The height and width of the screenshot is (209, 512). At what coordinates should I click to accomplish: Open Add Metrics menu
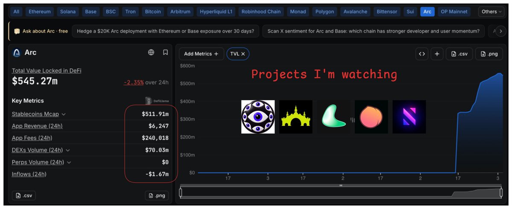[201, 54]
